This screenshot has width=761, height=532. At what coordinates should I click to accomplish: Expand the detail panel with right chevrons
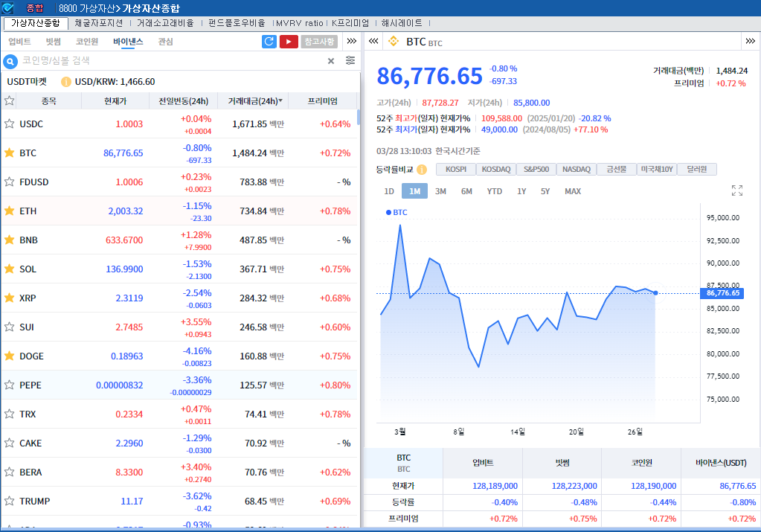click(751, 41)
